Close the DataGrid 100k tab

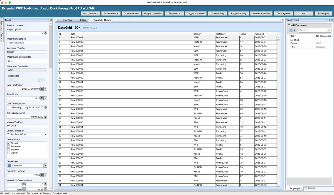point(110,20)
